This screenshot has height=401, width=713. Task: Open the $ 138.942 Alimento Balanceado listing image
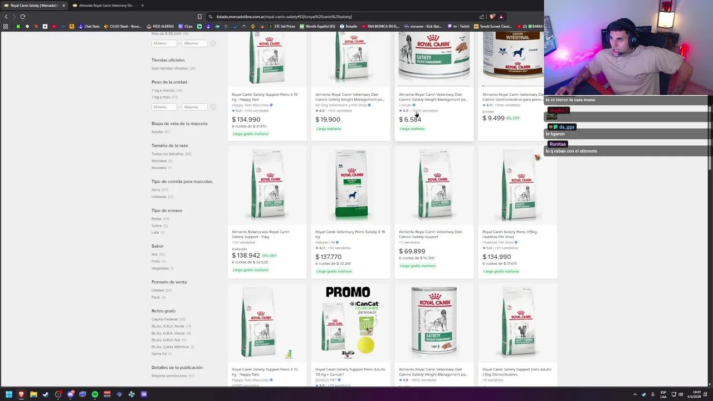[x=267, y=186]
